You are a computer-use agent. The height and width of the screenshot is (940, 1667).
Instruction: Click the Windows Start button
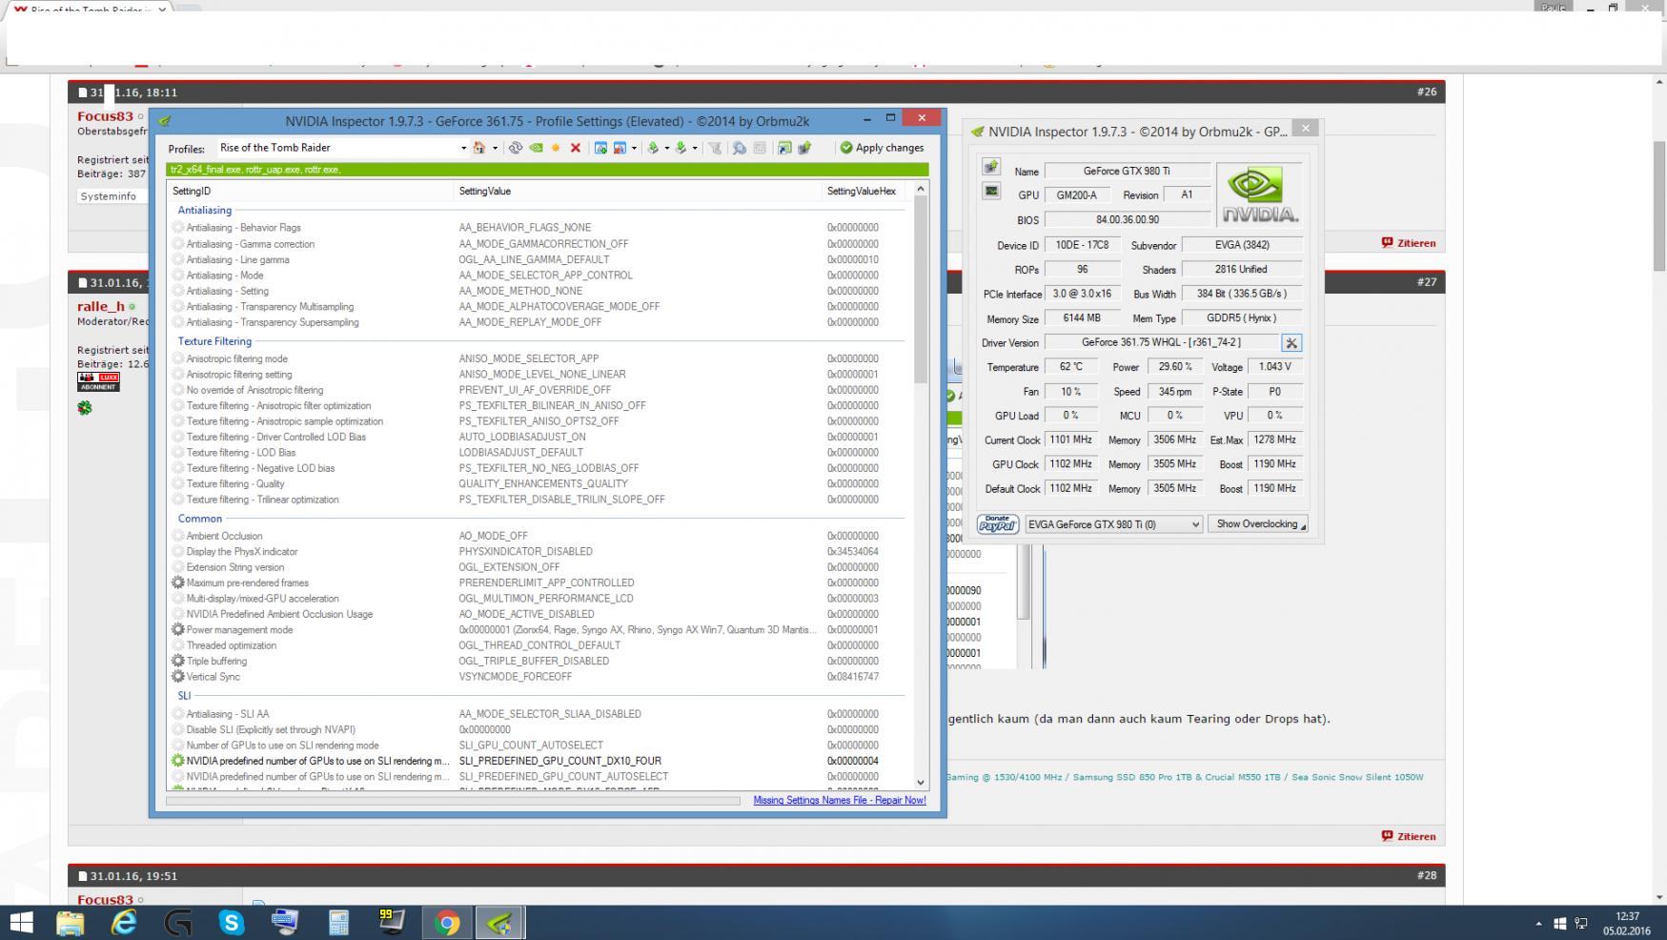(x=21, y=922)
